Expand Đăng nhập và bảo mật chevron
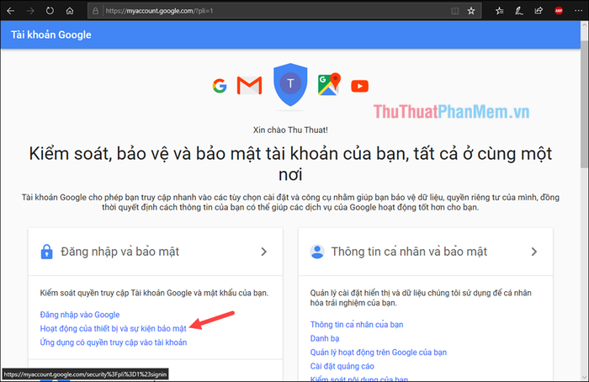589x382 pixels. tap(263, 252)
